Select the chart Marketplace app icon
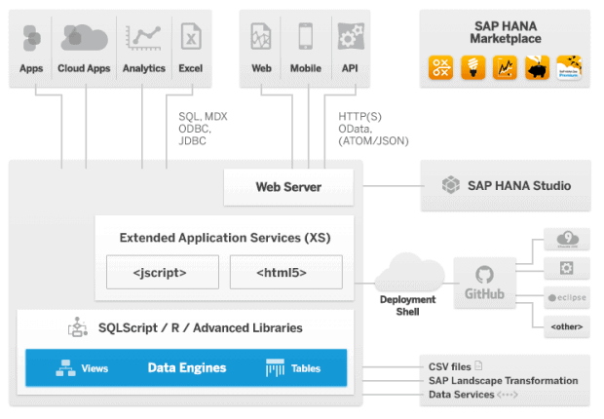This screenshot has height=419, width=604. click(505, 67)
